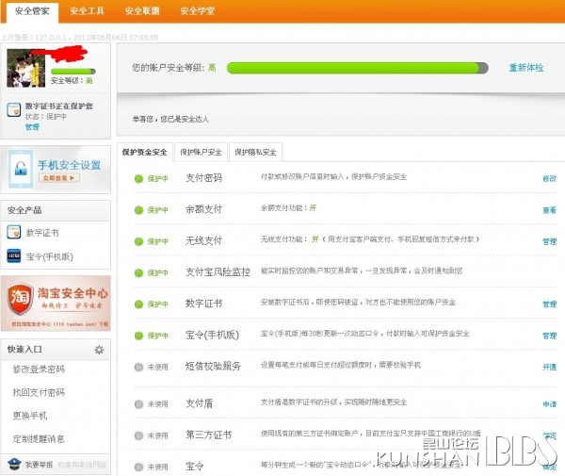Image resolution: width=565 pixels, height=476 pixels.
Task: Click 开通 for 短信校验服务
Action: coord(549,367)
